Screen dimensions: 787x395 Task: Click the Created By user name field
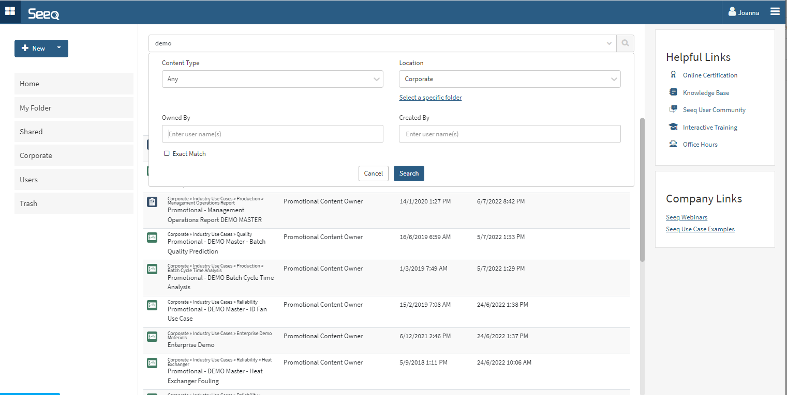click(x=510, y=134)
